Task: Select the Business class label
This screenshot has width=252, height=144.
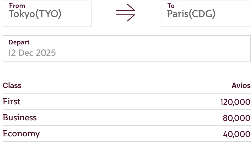Action: click(20, 117)
